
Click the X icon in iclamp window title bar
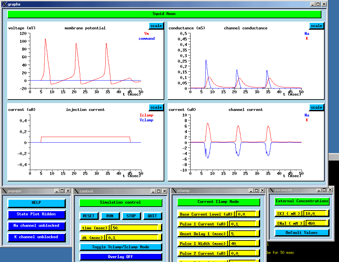pyautogui.click(x=174, y=191)
